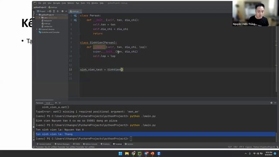Image resolution: width=279 pixels, height=157 pixels.
Task: Add a new terminal session with plus icon
Action: (x=56, y=103)
